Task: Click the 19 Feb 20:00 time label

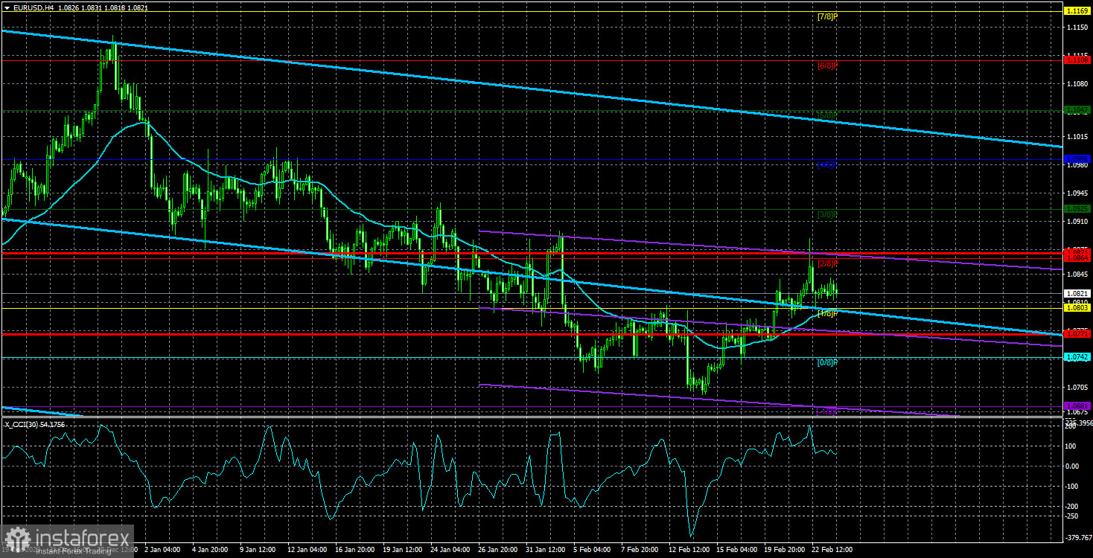Action: pyautogui.click(x=786, y=550)
